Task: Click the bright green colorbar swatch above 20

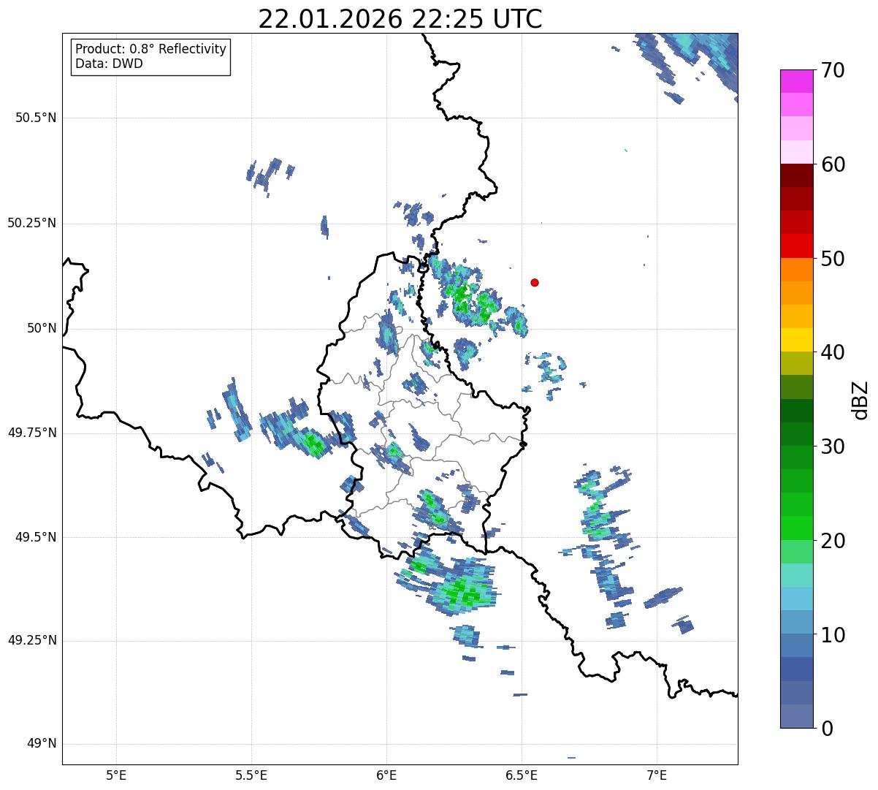Action: pyautogui.click(x=796, y=528)
